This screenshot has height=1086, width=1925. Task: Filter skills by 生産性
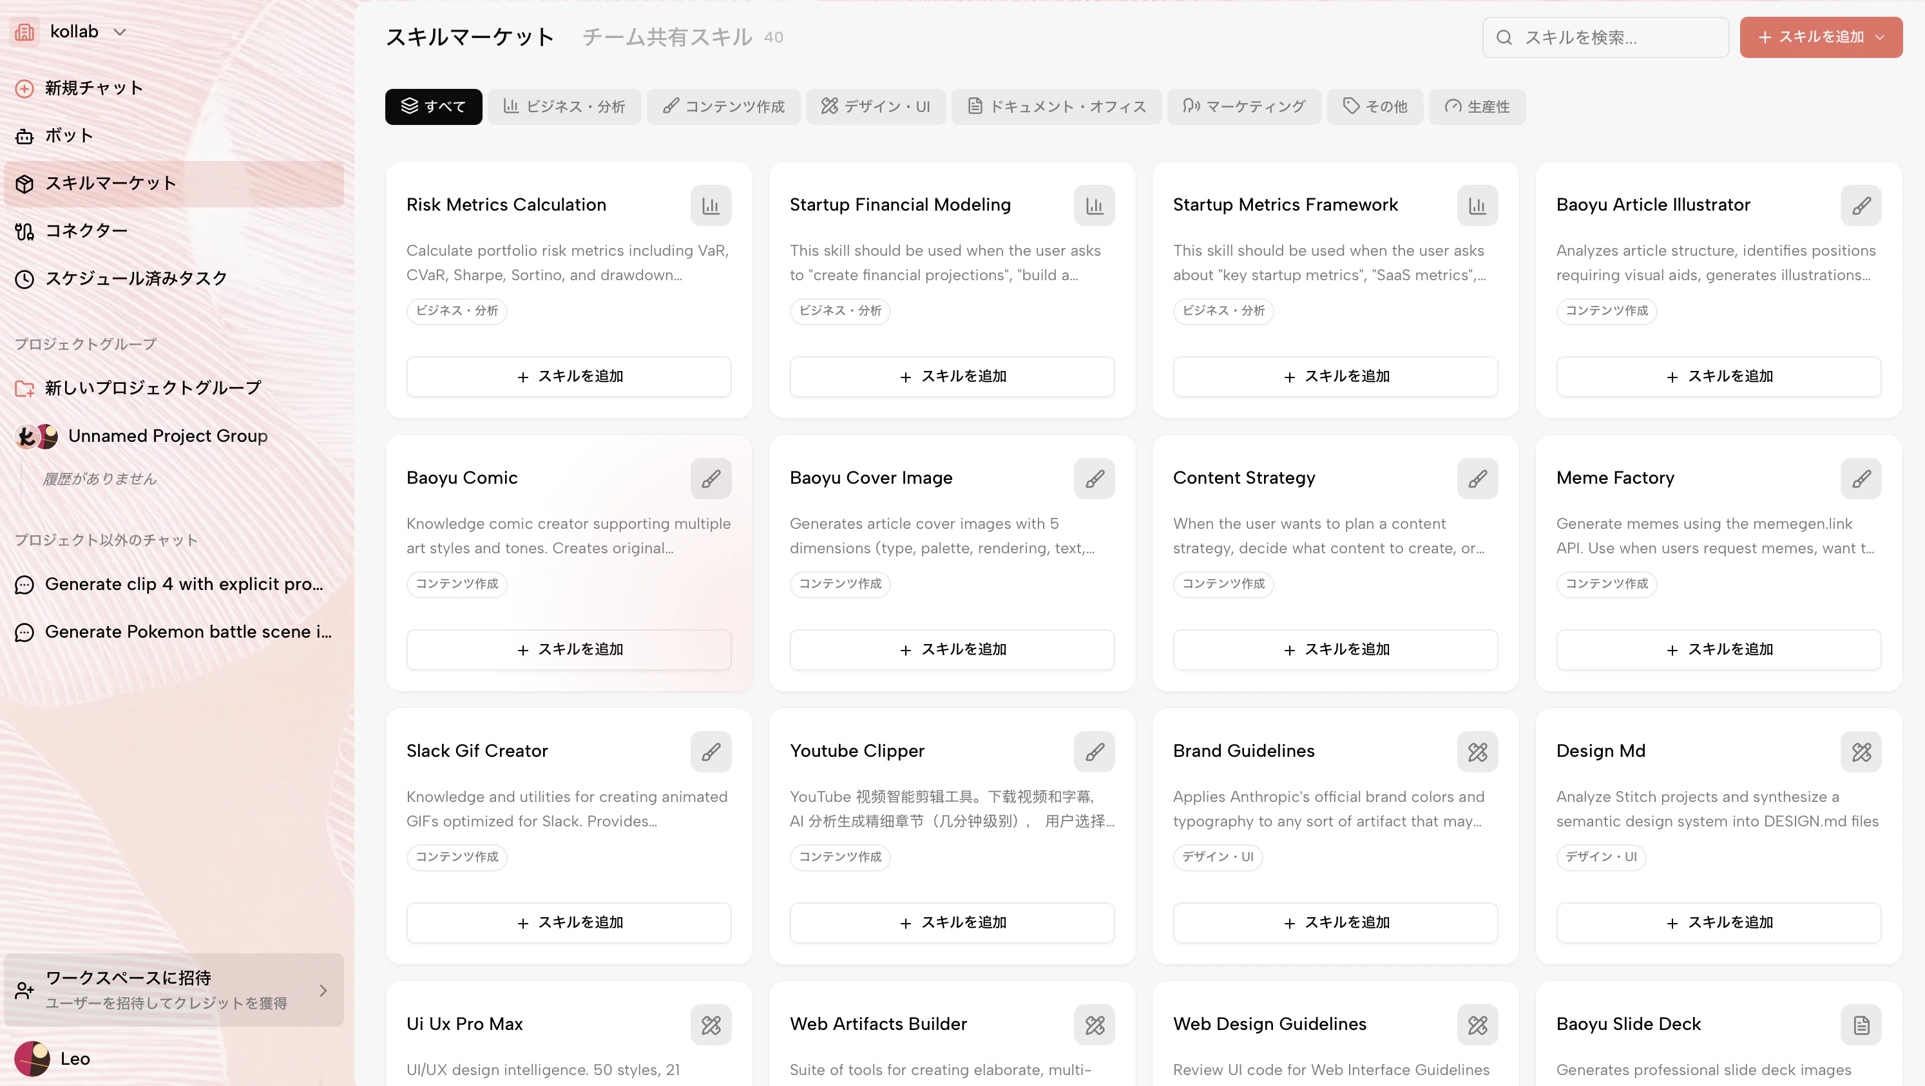1477,107
